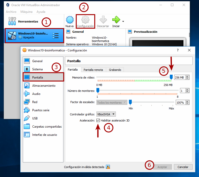Image resolution: width=199 pixels, height=177 pixels.
Task: Click the 100% scale factor field
Action: (x=180, y=102)
